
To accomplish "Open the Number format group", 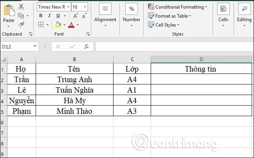I will pos(132,15).
